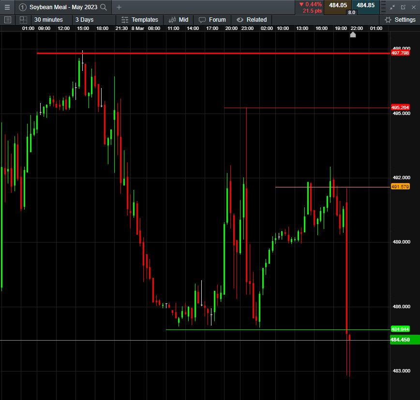Image resolution: width=420 pixels, height=400 pixels.
Task: Click the collapse arrows icon
Action: click(x=392, y=7)
